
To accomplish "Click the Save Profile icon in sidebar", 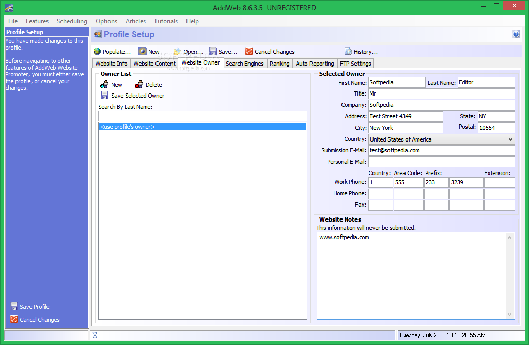I will click(x=14, y=306).
